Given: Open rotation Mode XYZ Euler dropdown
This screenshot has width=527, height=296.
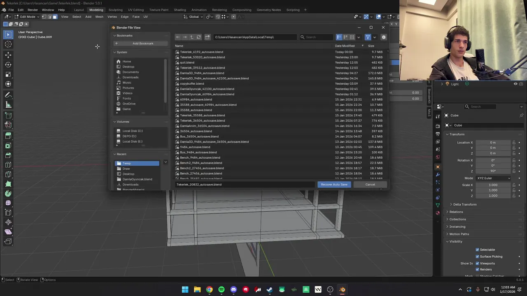Looking at the screenshot, I should [x=494, y=178].
